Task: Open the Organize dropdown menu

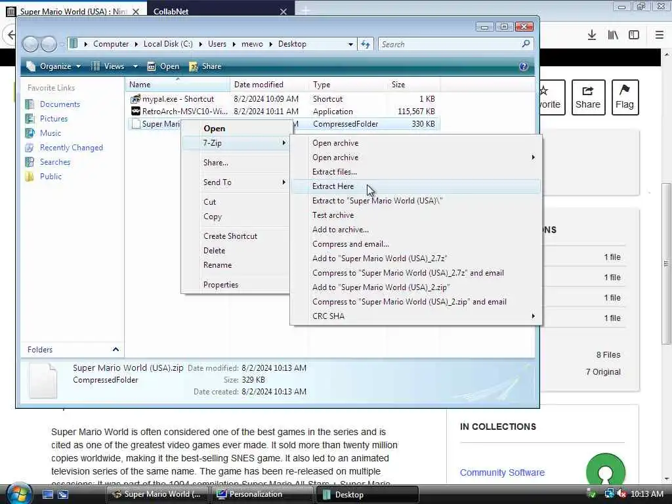Action: point(53,66)
